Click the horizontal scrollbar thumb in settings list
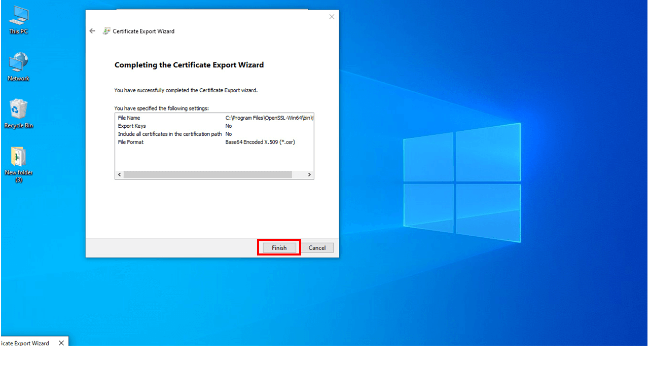 (x=208, y=174)
